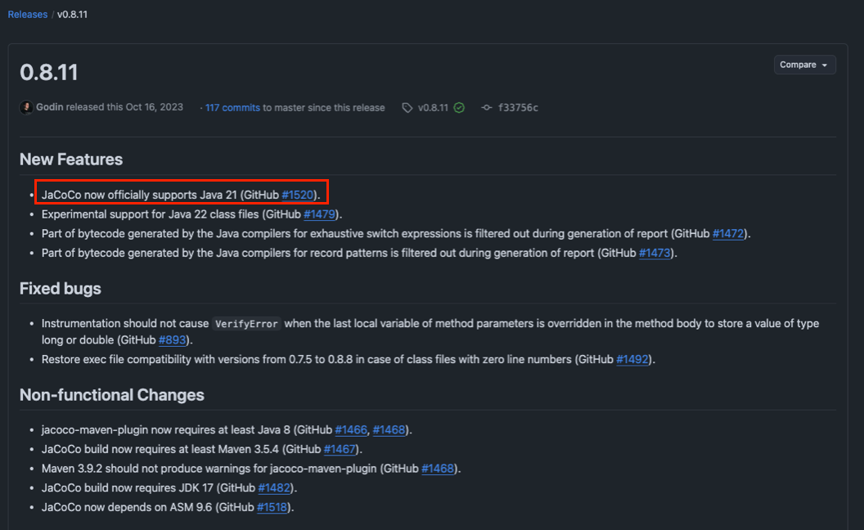Image resolution: width=864 pixels, height=530 pixels.
Task: Open GitHub issue #1518 link
Action: coord(272,507)
